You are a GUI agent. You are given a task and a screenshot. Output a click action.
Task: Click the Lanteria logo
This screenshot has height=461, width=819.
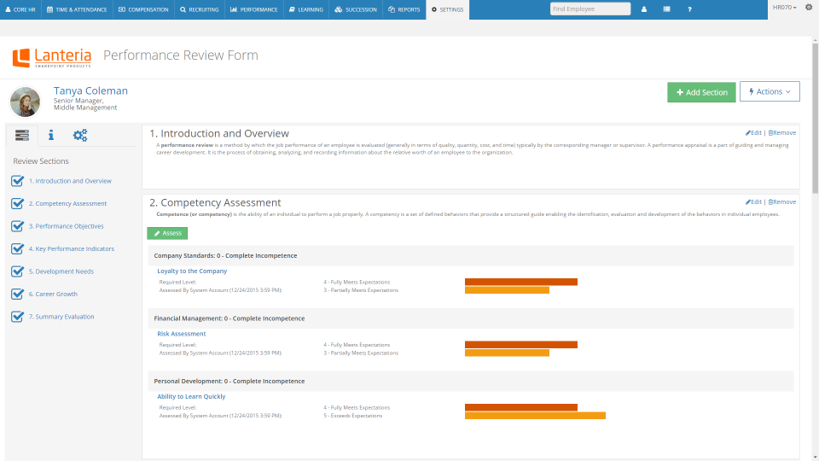click(x=52, y=57)
